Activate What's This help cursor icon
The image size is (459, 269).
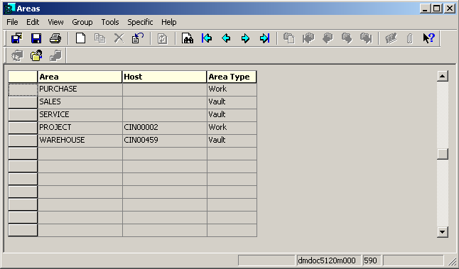pyautogui.click(x=429, y=38)
